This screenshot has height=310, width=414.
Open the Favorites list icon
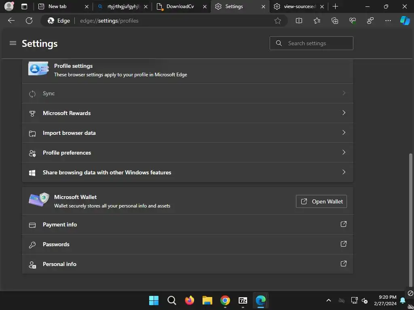317,21
